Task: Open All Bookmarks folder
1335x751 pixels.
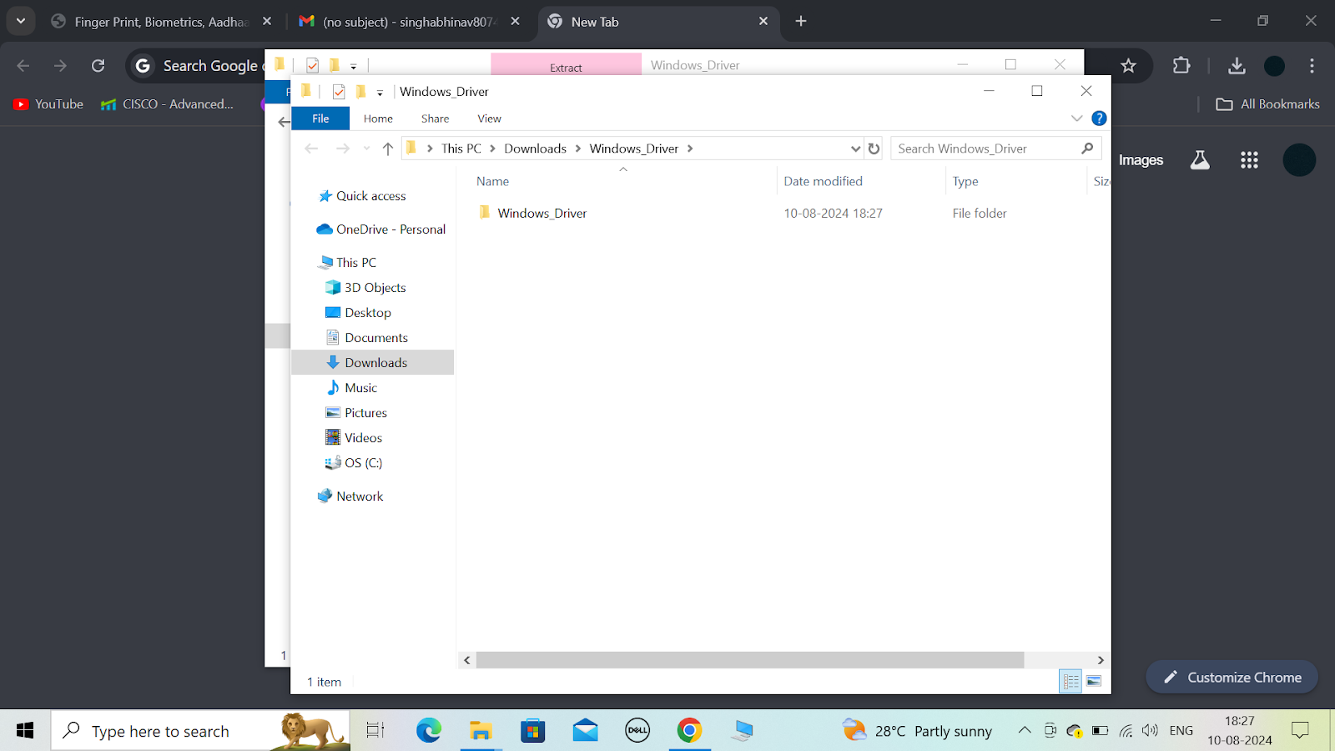Action: click(1267, 104)
